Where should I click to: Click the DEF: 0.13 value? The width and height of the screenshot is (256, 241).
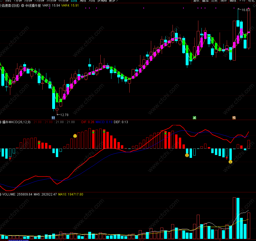point(121,122)
